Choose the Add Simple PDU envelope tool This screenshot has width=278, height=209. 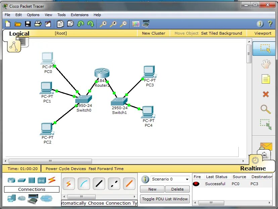pyautogui.click(x=266, y=147)
